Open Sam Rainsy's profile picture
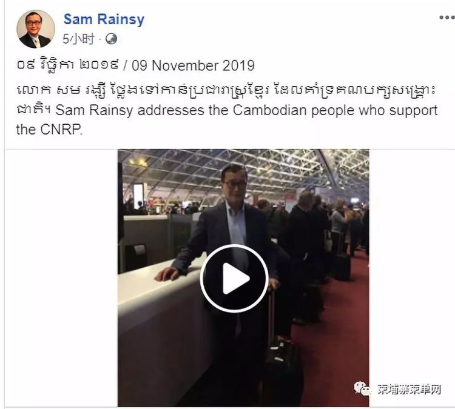The image size is (455, 409). pyautogui.click(x=36, y=29)
